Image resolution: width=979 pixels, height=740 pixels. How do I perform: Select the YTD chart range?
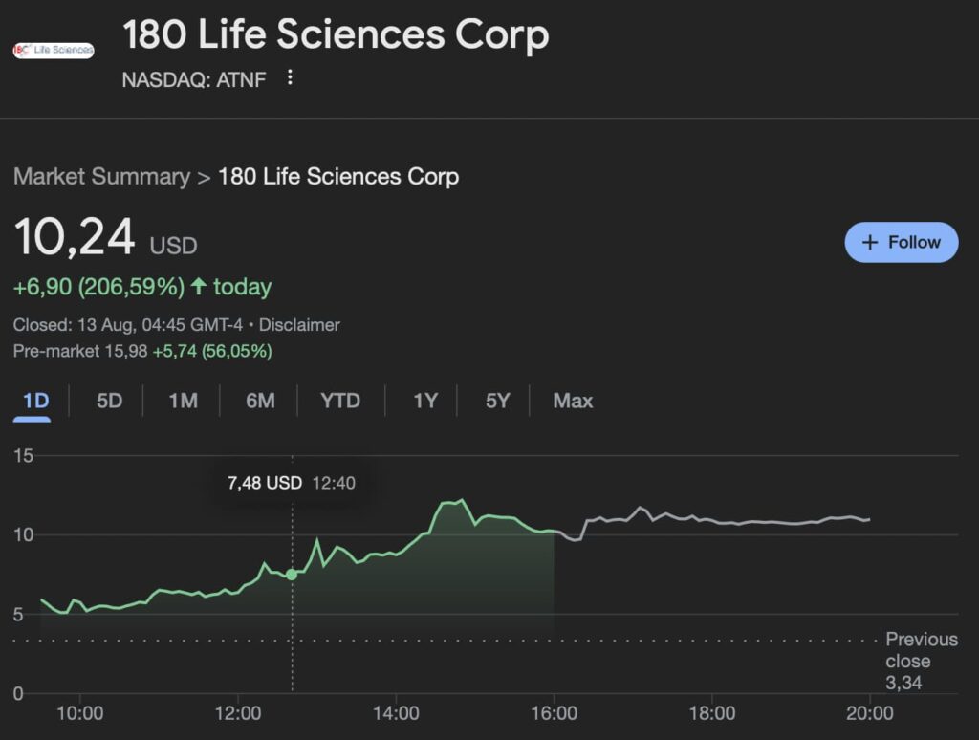340,401
